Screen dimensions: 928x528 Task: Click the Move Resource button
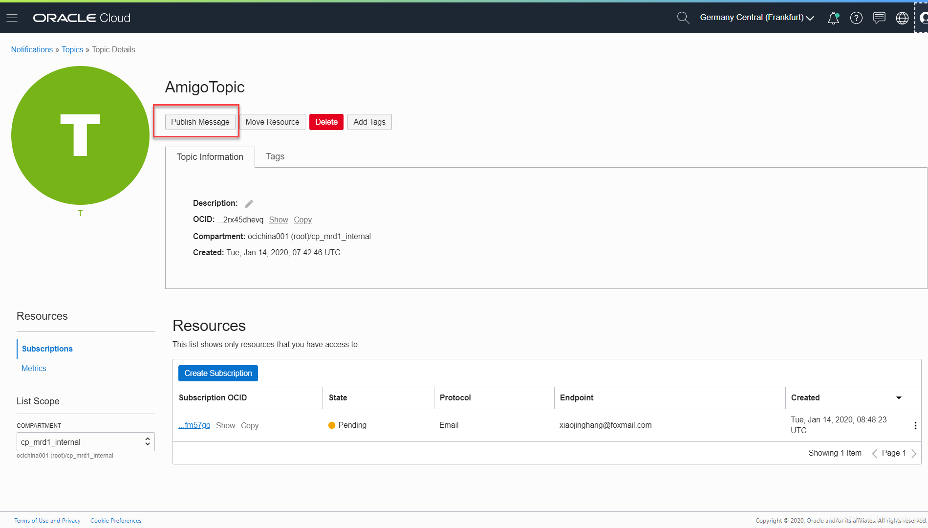pos(272,122)
